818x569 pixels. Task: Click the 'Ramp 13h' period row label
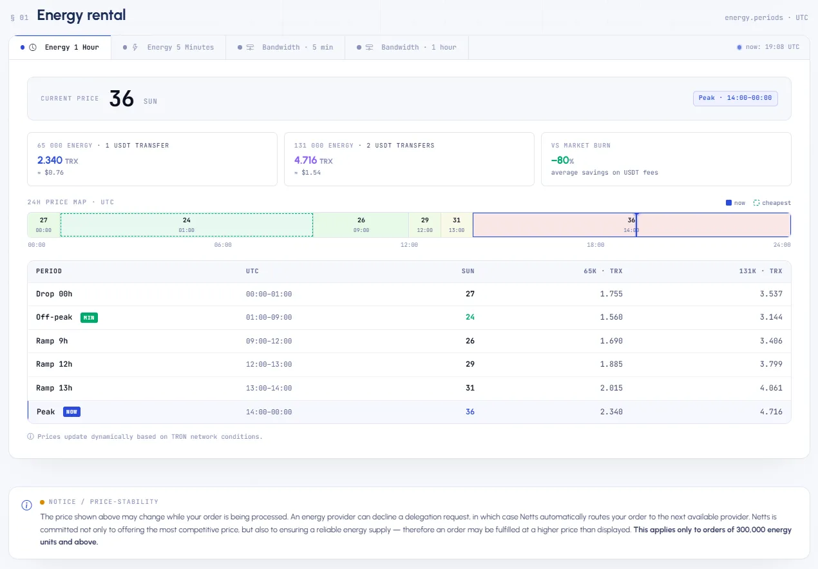[54, 388]
